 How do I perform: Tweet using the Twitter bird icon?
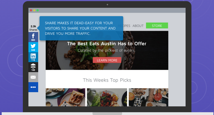[x=33, y=47]
